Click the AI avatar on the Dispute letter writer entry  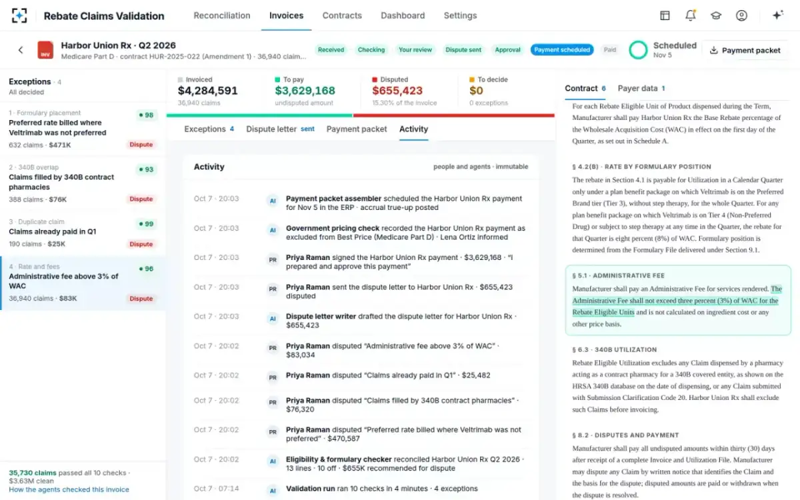coord(272,319)
